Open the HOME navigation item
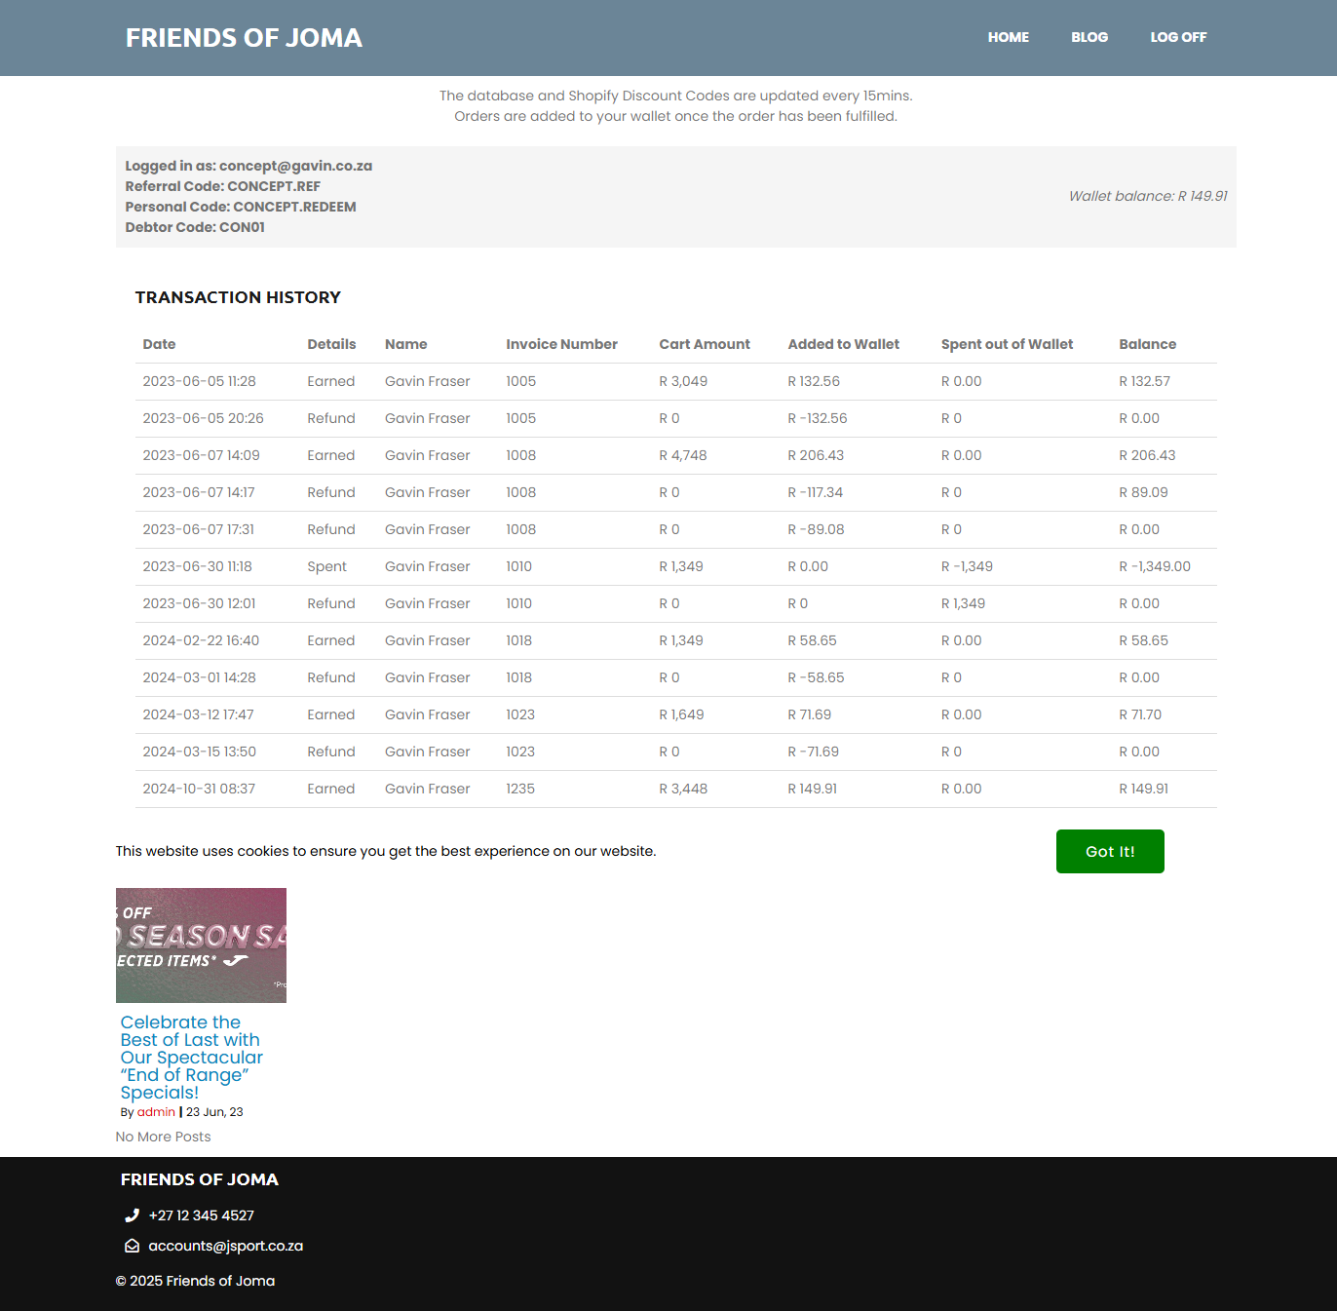Image resolution: width=1337 pixels, height=1311 pixels. tap(1008, 37)
